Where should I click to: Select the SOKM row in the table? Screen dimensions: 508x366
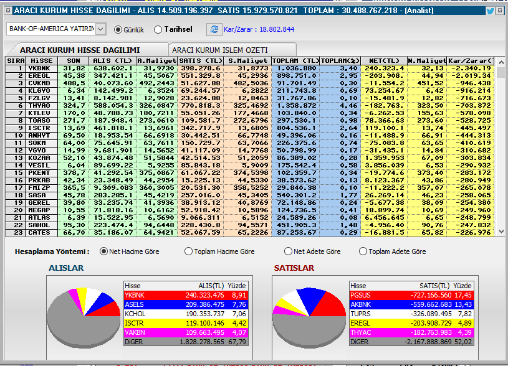(x=250, y=143)
